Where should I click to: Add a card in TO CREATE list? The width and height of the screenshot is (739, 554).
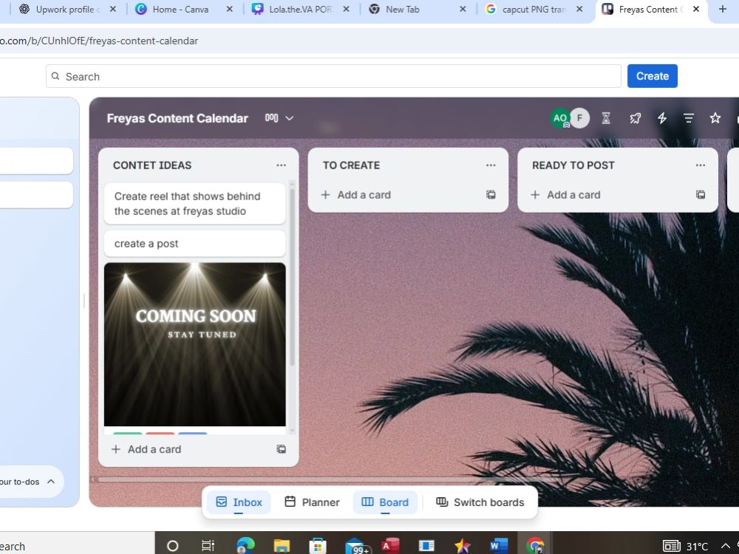tap(356, 195)
